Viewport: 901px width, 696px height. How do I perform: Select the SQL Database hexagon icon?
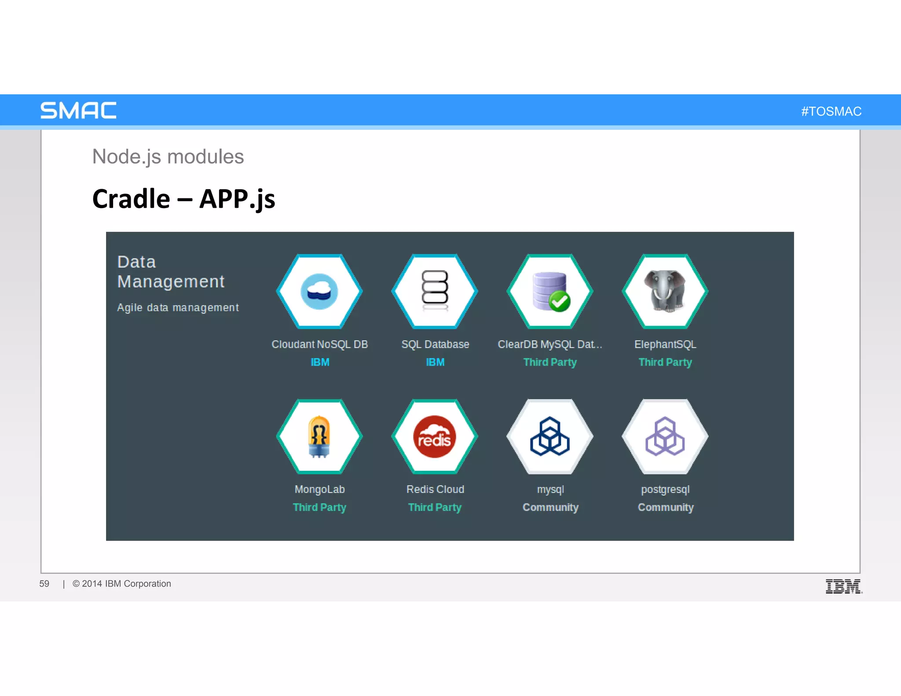point(435,291)
